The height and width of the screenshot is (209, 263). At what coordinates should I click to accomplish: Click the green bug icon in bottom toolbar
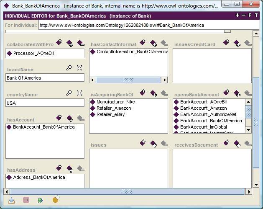40,200
